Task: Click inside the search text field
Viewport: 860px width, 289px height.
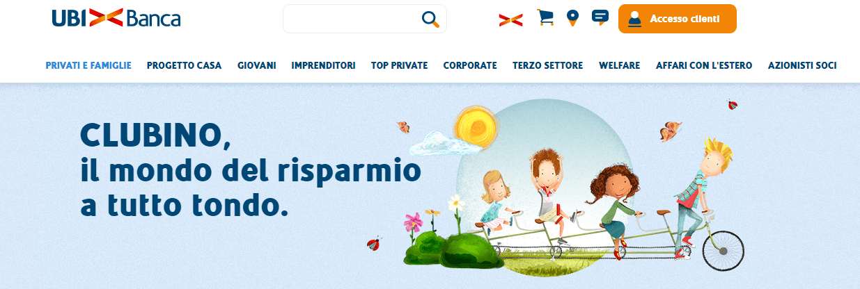Action: [x=352, y=19]
